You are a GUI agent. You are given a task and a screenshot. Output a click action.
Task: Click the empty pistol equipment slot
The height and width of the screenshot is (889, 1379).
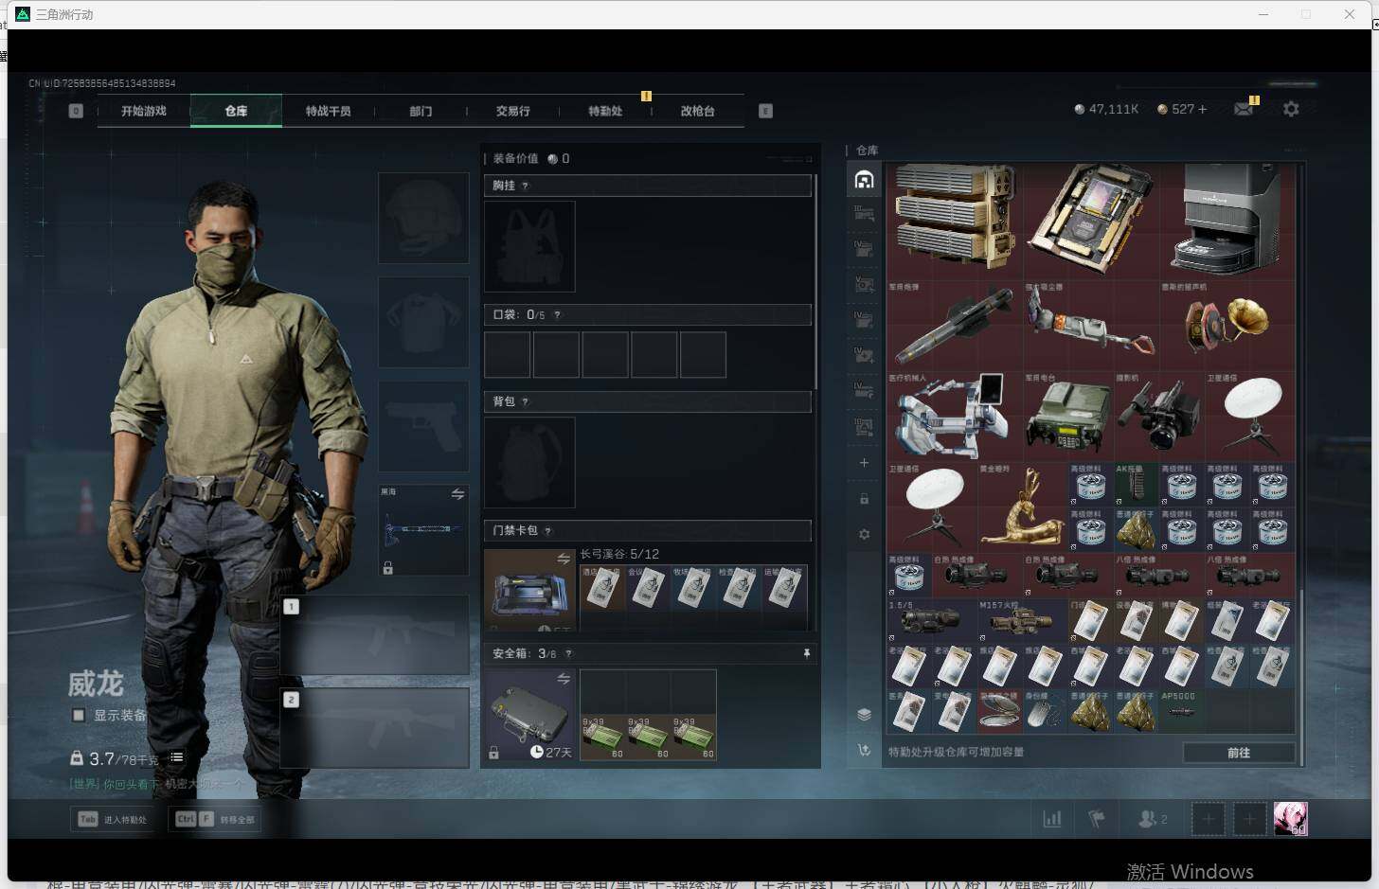(423, 426)
